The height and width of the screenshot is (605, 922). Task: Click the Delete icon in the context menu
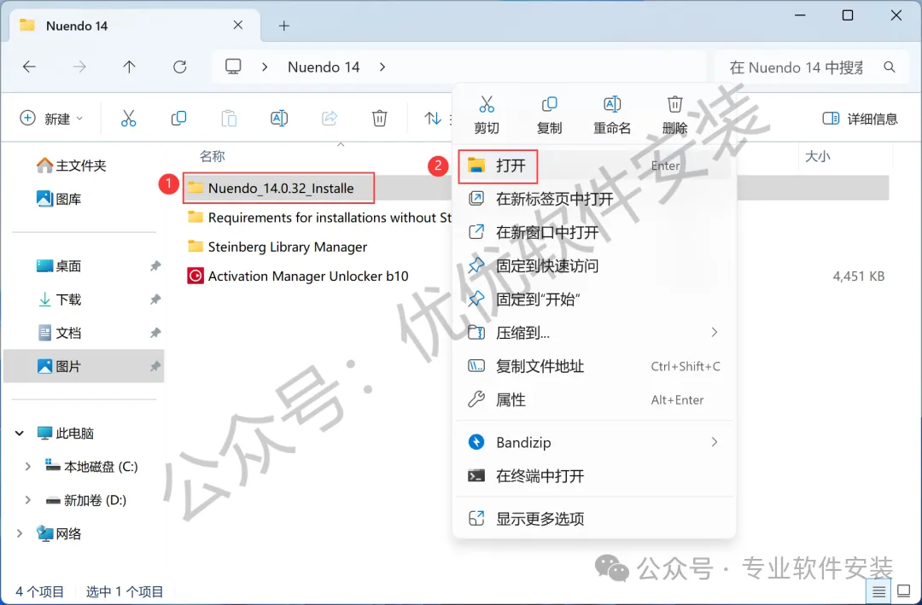click(674, 105)
